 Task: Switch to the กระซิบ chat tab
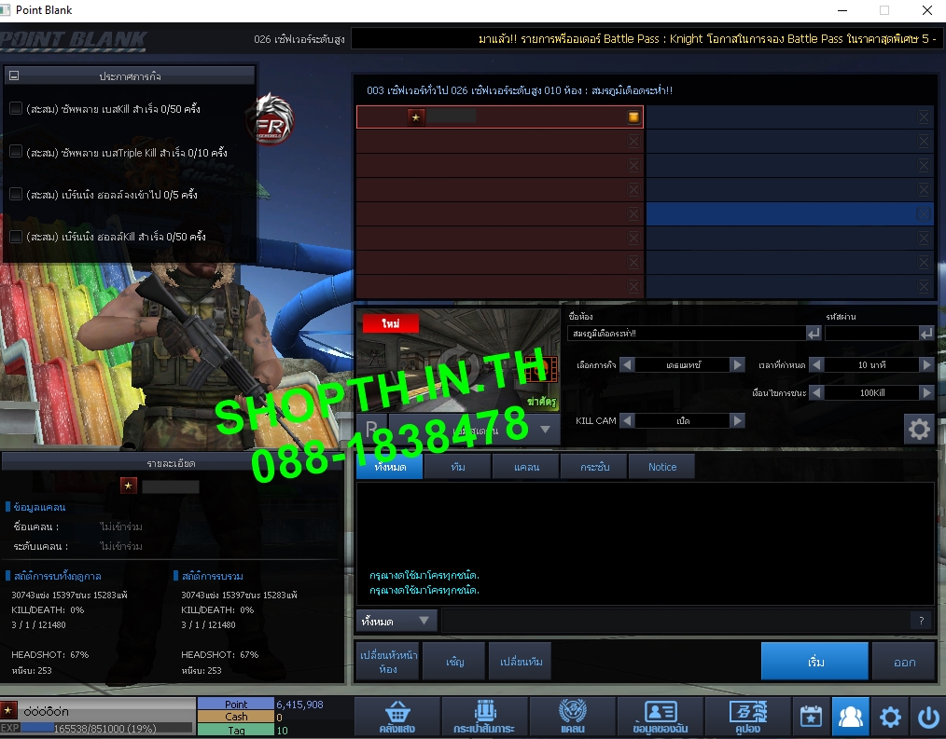[x=594, y=467]
